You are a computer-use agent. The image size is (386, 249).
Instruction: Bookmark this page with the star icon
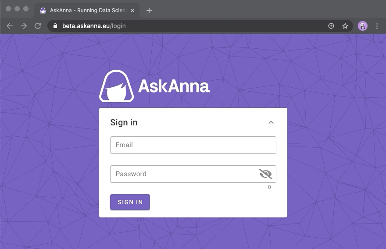[345, 26]
